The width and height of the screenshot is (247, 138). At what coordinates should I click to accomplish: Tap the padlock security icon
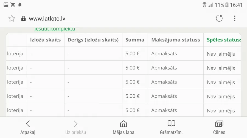point(24,19)
